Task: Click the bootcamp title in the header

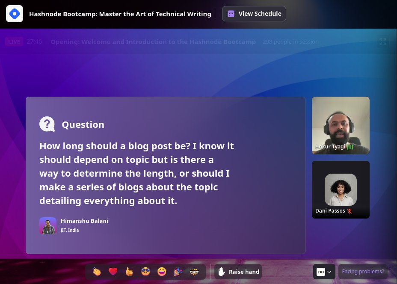Action: [x=120, y=14]
